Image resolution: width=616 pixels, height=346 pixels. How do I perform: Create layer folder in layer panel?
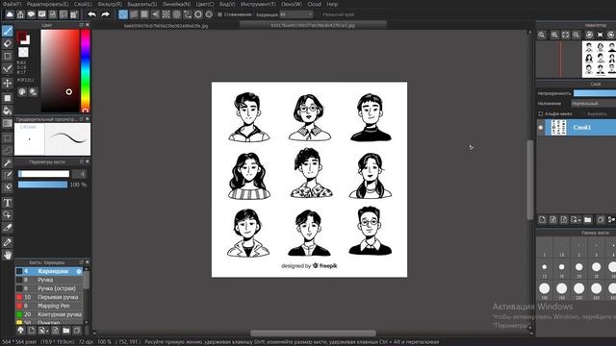tap(588, 220)
